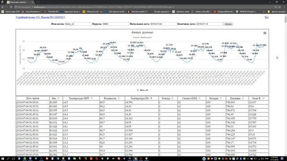
Task: Open the release_notes bookmark
Action: click(x=201, y=12)
